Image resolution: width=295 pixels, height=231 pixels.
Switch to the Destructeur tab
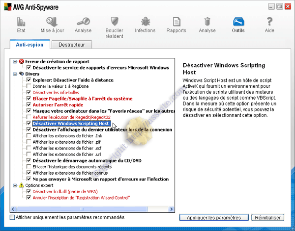click(x=72, y=45)
